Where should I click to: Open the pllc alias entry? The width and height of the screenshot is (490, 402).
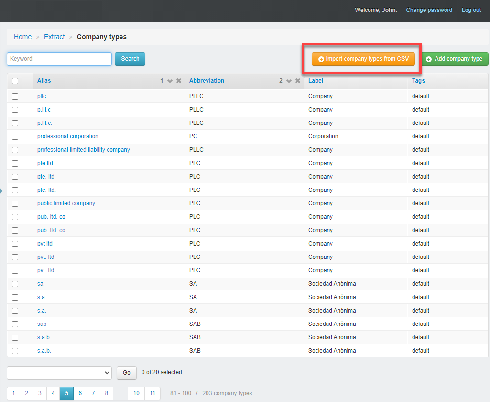pyautogui.click(x=42, y=96)
